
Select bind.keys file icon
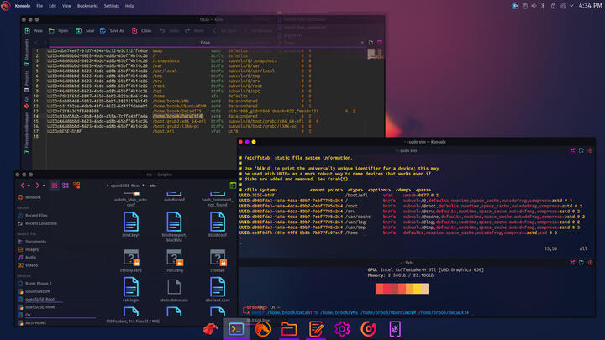coord(131,222)
